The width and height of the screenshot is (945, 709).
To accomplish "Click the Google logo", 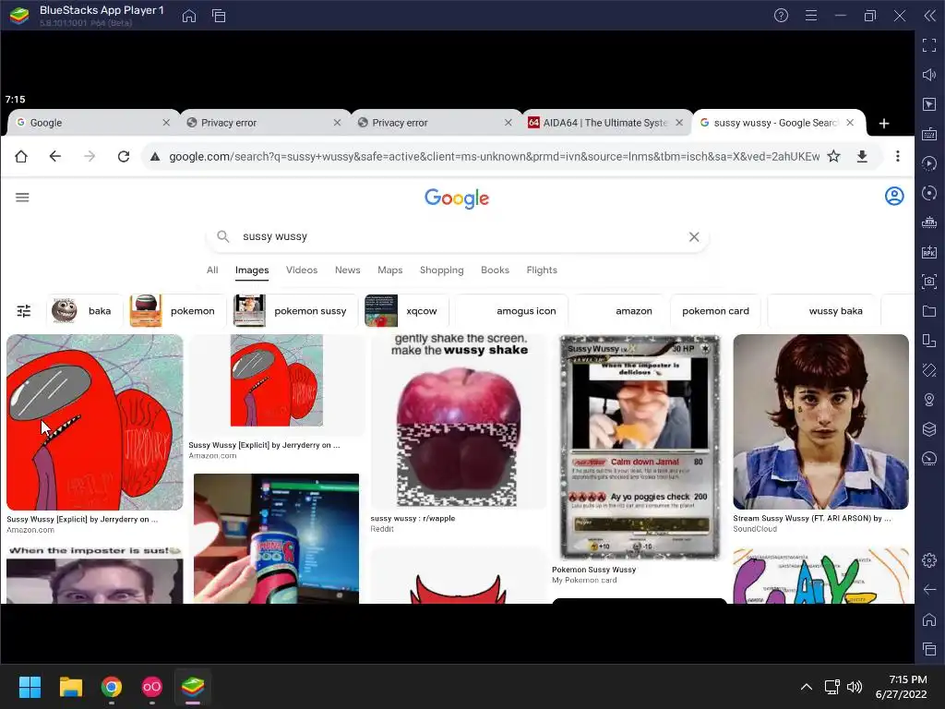I will [457, 198].
